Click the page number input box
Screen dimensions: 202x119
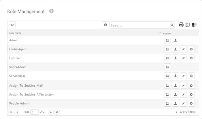point(34,112)
